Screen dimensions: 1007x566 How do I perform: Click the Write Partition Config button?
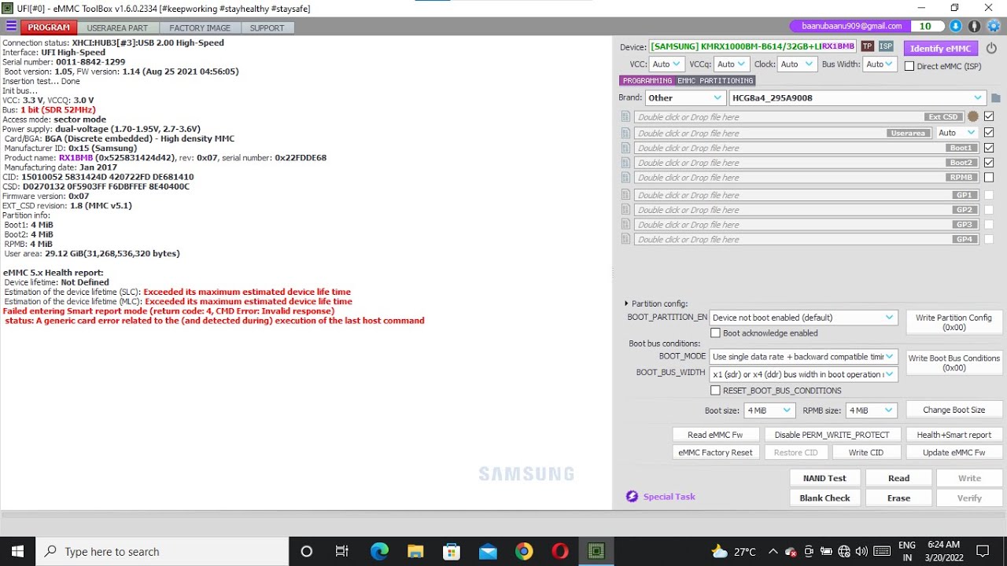tap(954, 322)
